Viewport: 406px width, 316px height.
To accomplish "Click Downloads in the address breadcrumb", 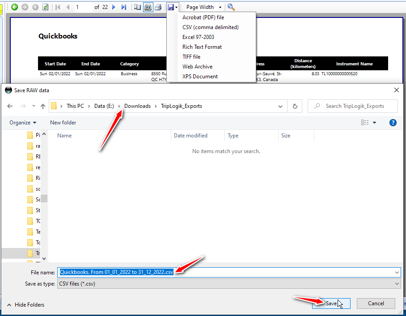I will coord(137,106).
